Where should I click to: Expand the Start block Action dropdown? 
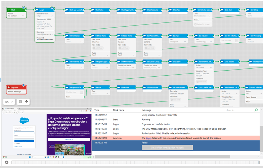click(x=23, y=16)
